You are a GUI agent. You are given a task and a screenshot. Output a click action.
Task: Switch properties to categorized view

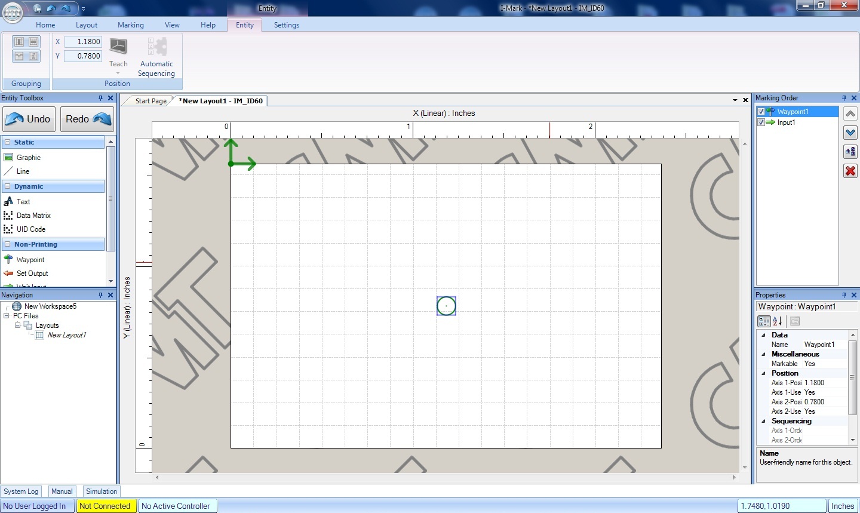pos(764,321)
